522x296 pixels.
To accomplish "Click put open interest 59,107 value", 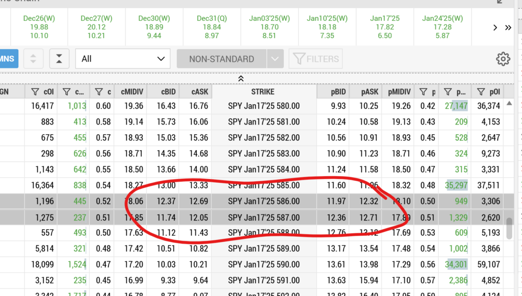I will [488, 265].
